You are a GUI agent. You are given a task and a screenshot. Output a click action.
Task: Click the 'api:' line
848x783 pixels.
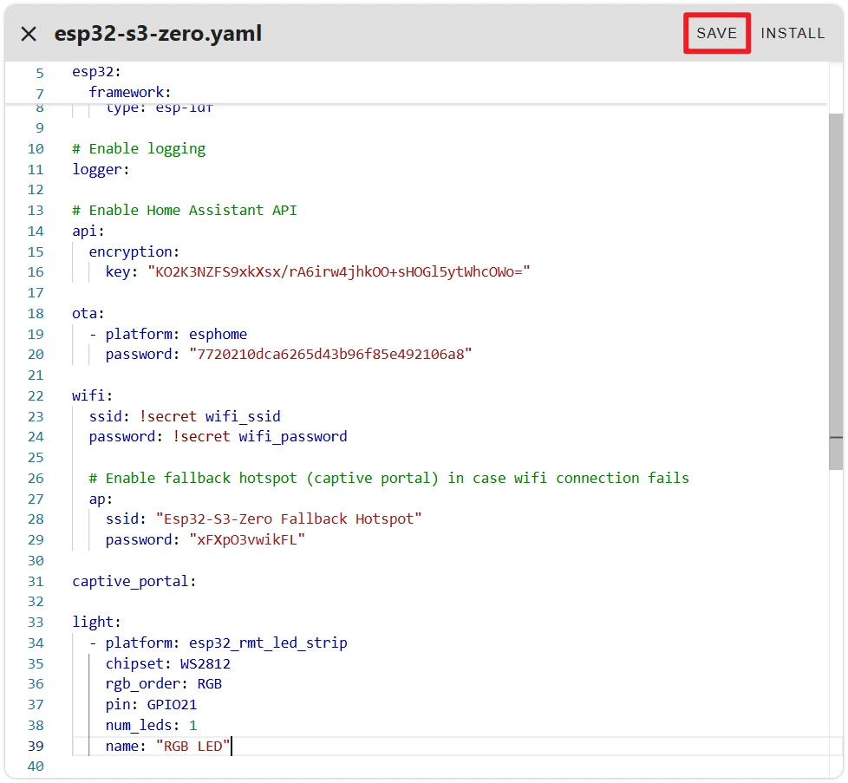point(88,231)
